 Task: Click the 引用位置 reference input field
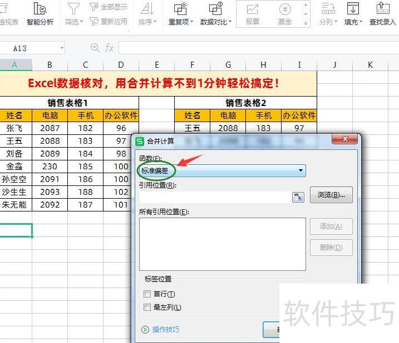tap(214, 196)
